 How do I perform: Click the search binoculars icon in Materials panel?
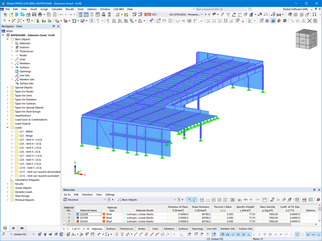(x=318, y=199)
